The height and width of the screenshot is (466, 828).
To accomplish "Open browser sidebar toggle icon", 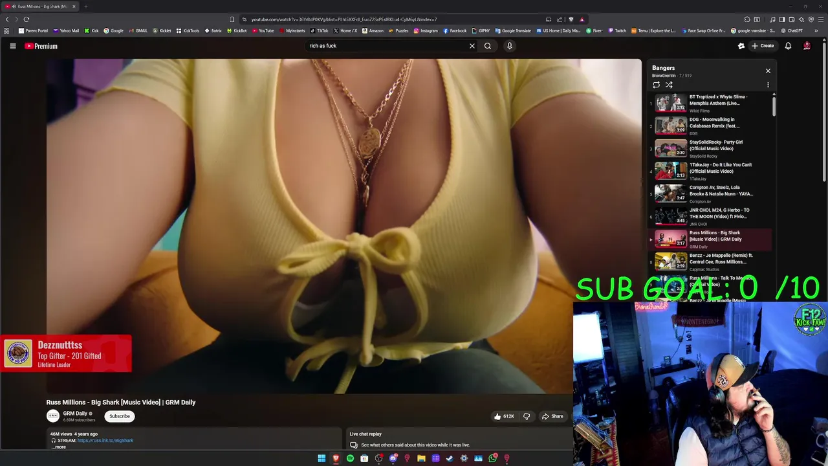I will tap(781, 19).
